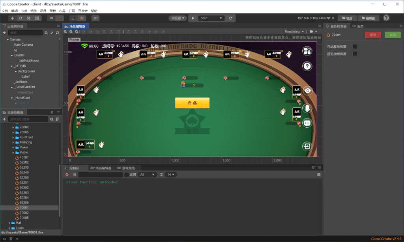This screenshot has height=242, width=404.
Task: Expand the Mahjong folder in assets
Action: tap(13, 142)
